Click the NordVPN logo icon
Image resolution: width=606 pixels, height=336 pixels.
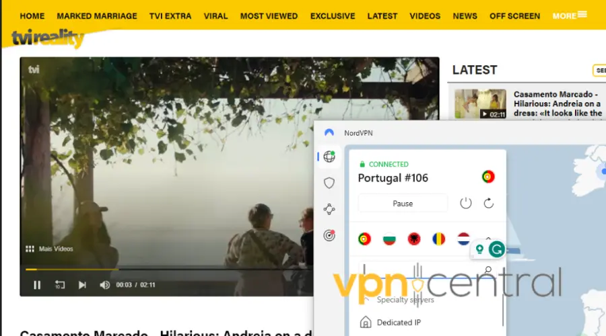click(x=329, y=132)
